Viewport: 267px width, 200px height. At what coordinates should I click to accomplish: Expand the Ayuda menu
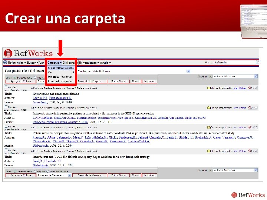(x=105, y=63)
